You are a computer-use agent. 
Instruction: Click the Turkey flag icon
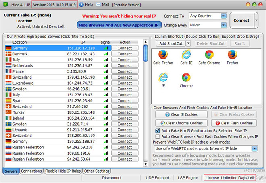pyautogui.click(x=8, y=112)
